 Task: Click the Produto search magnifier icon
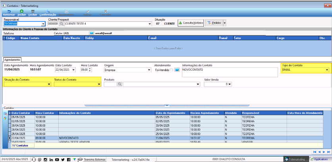click(120, 84)
